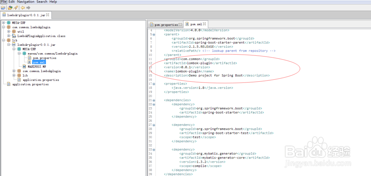Image resolution: width=371 pixels, height=176 pixels.
Task: Collapse the META-INF node inside nested jar
Action: pyautogui.click(x=14, y=49)
